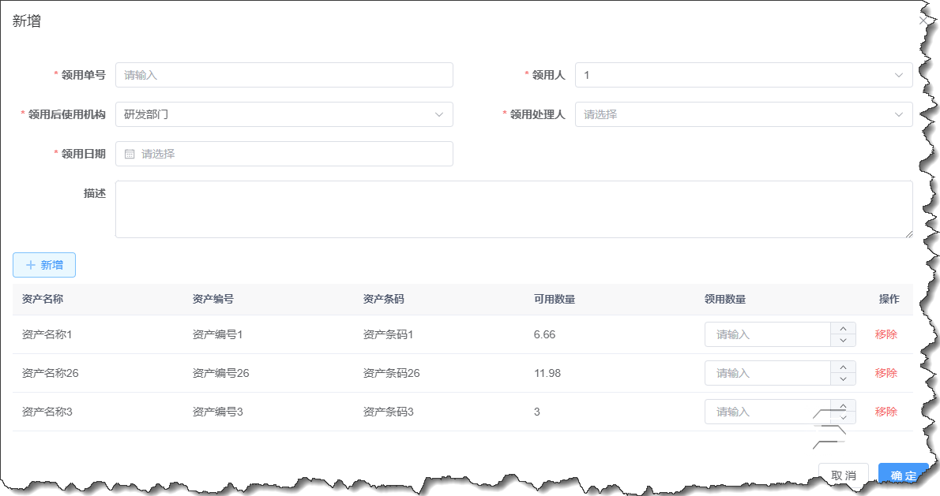Close the 新增 dialog with the X icon
This screenshot has width=940, height=496.
[923, 21]
